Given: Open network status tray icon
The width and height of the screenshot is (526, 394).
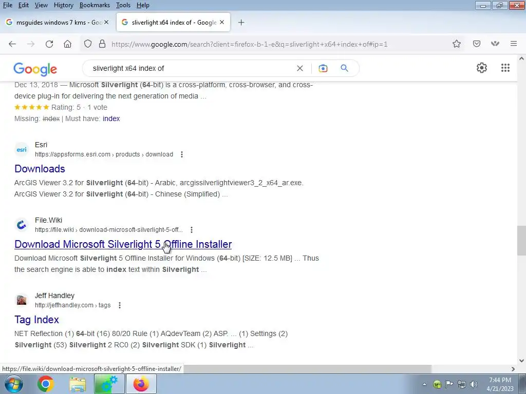Looking at the screenshot, I should click(462, 384).
